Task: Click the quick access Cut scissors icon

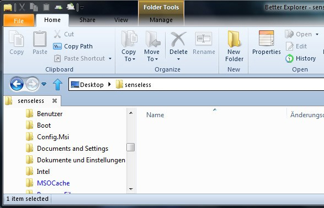Action: click(22, 7)
